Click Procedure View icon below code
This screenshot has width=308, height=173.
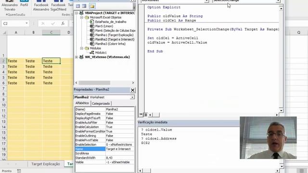point(141,114)
